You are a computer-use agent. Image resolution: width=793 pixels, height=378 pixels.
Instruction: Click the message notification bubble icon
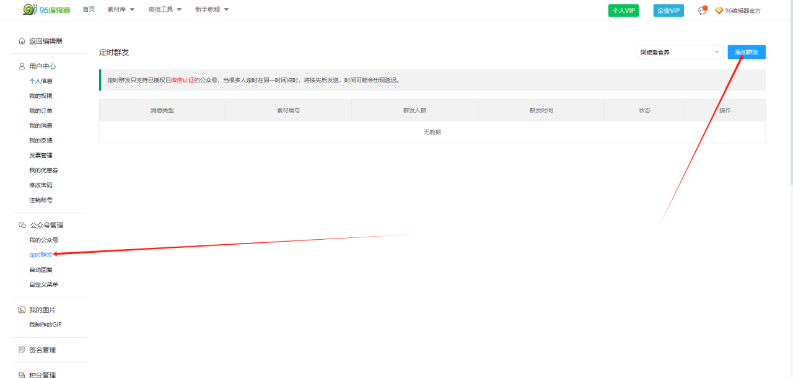tap(703, 11)
